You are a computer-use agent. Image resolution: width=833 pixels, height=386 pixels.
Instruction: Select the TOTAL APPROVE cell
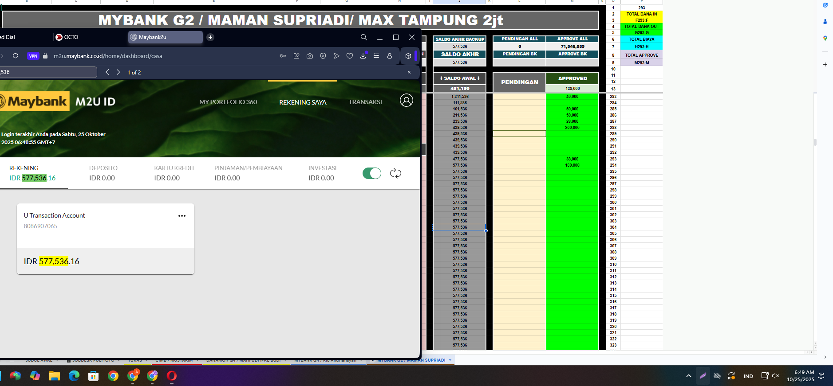(x=642, y=55)
